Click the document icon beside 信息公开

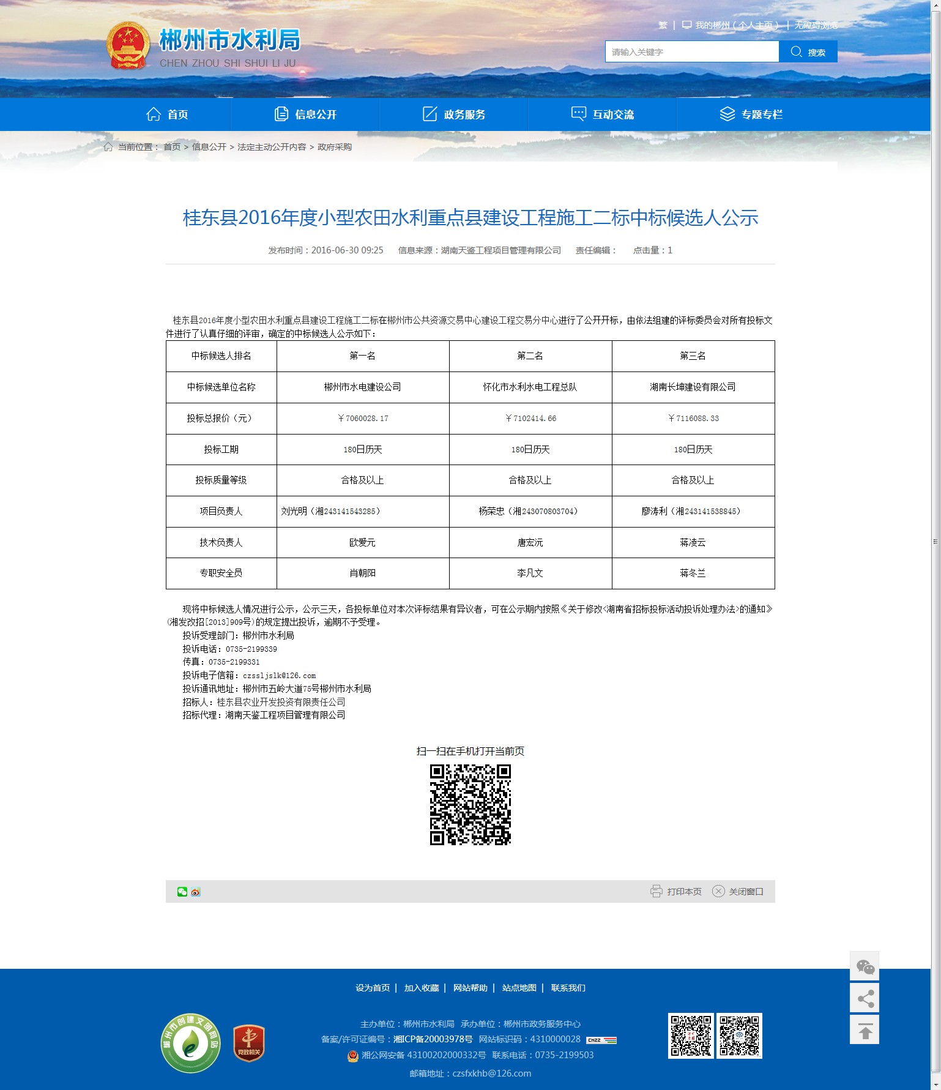pos(281,114)
